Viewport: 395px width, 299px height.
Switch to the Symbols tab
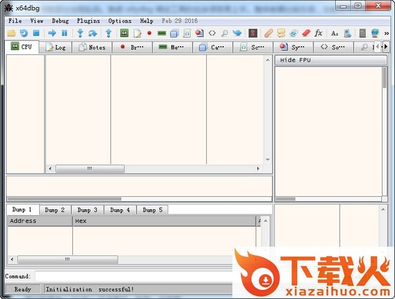coord(293,47)
